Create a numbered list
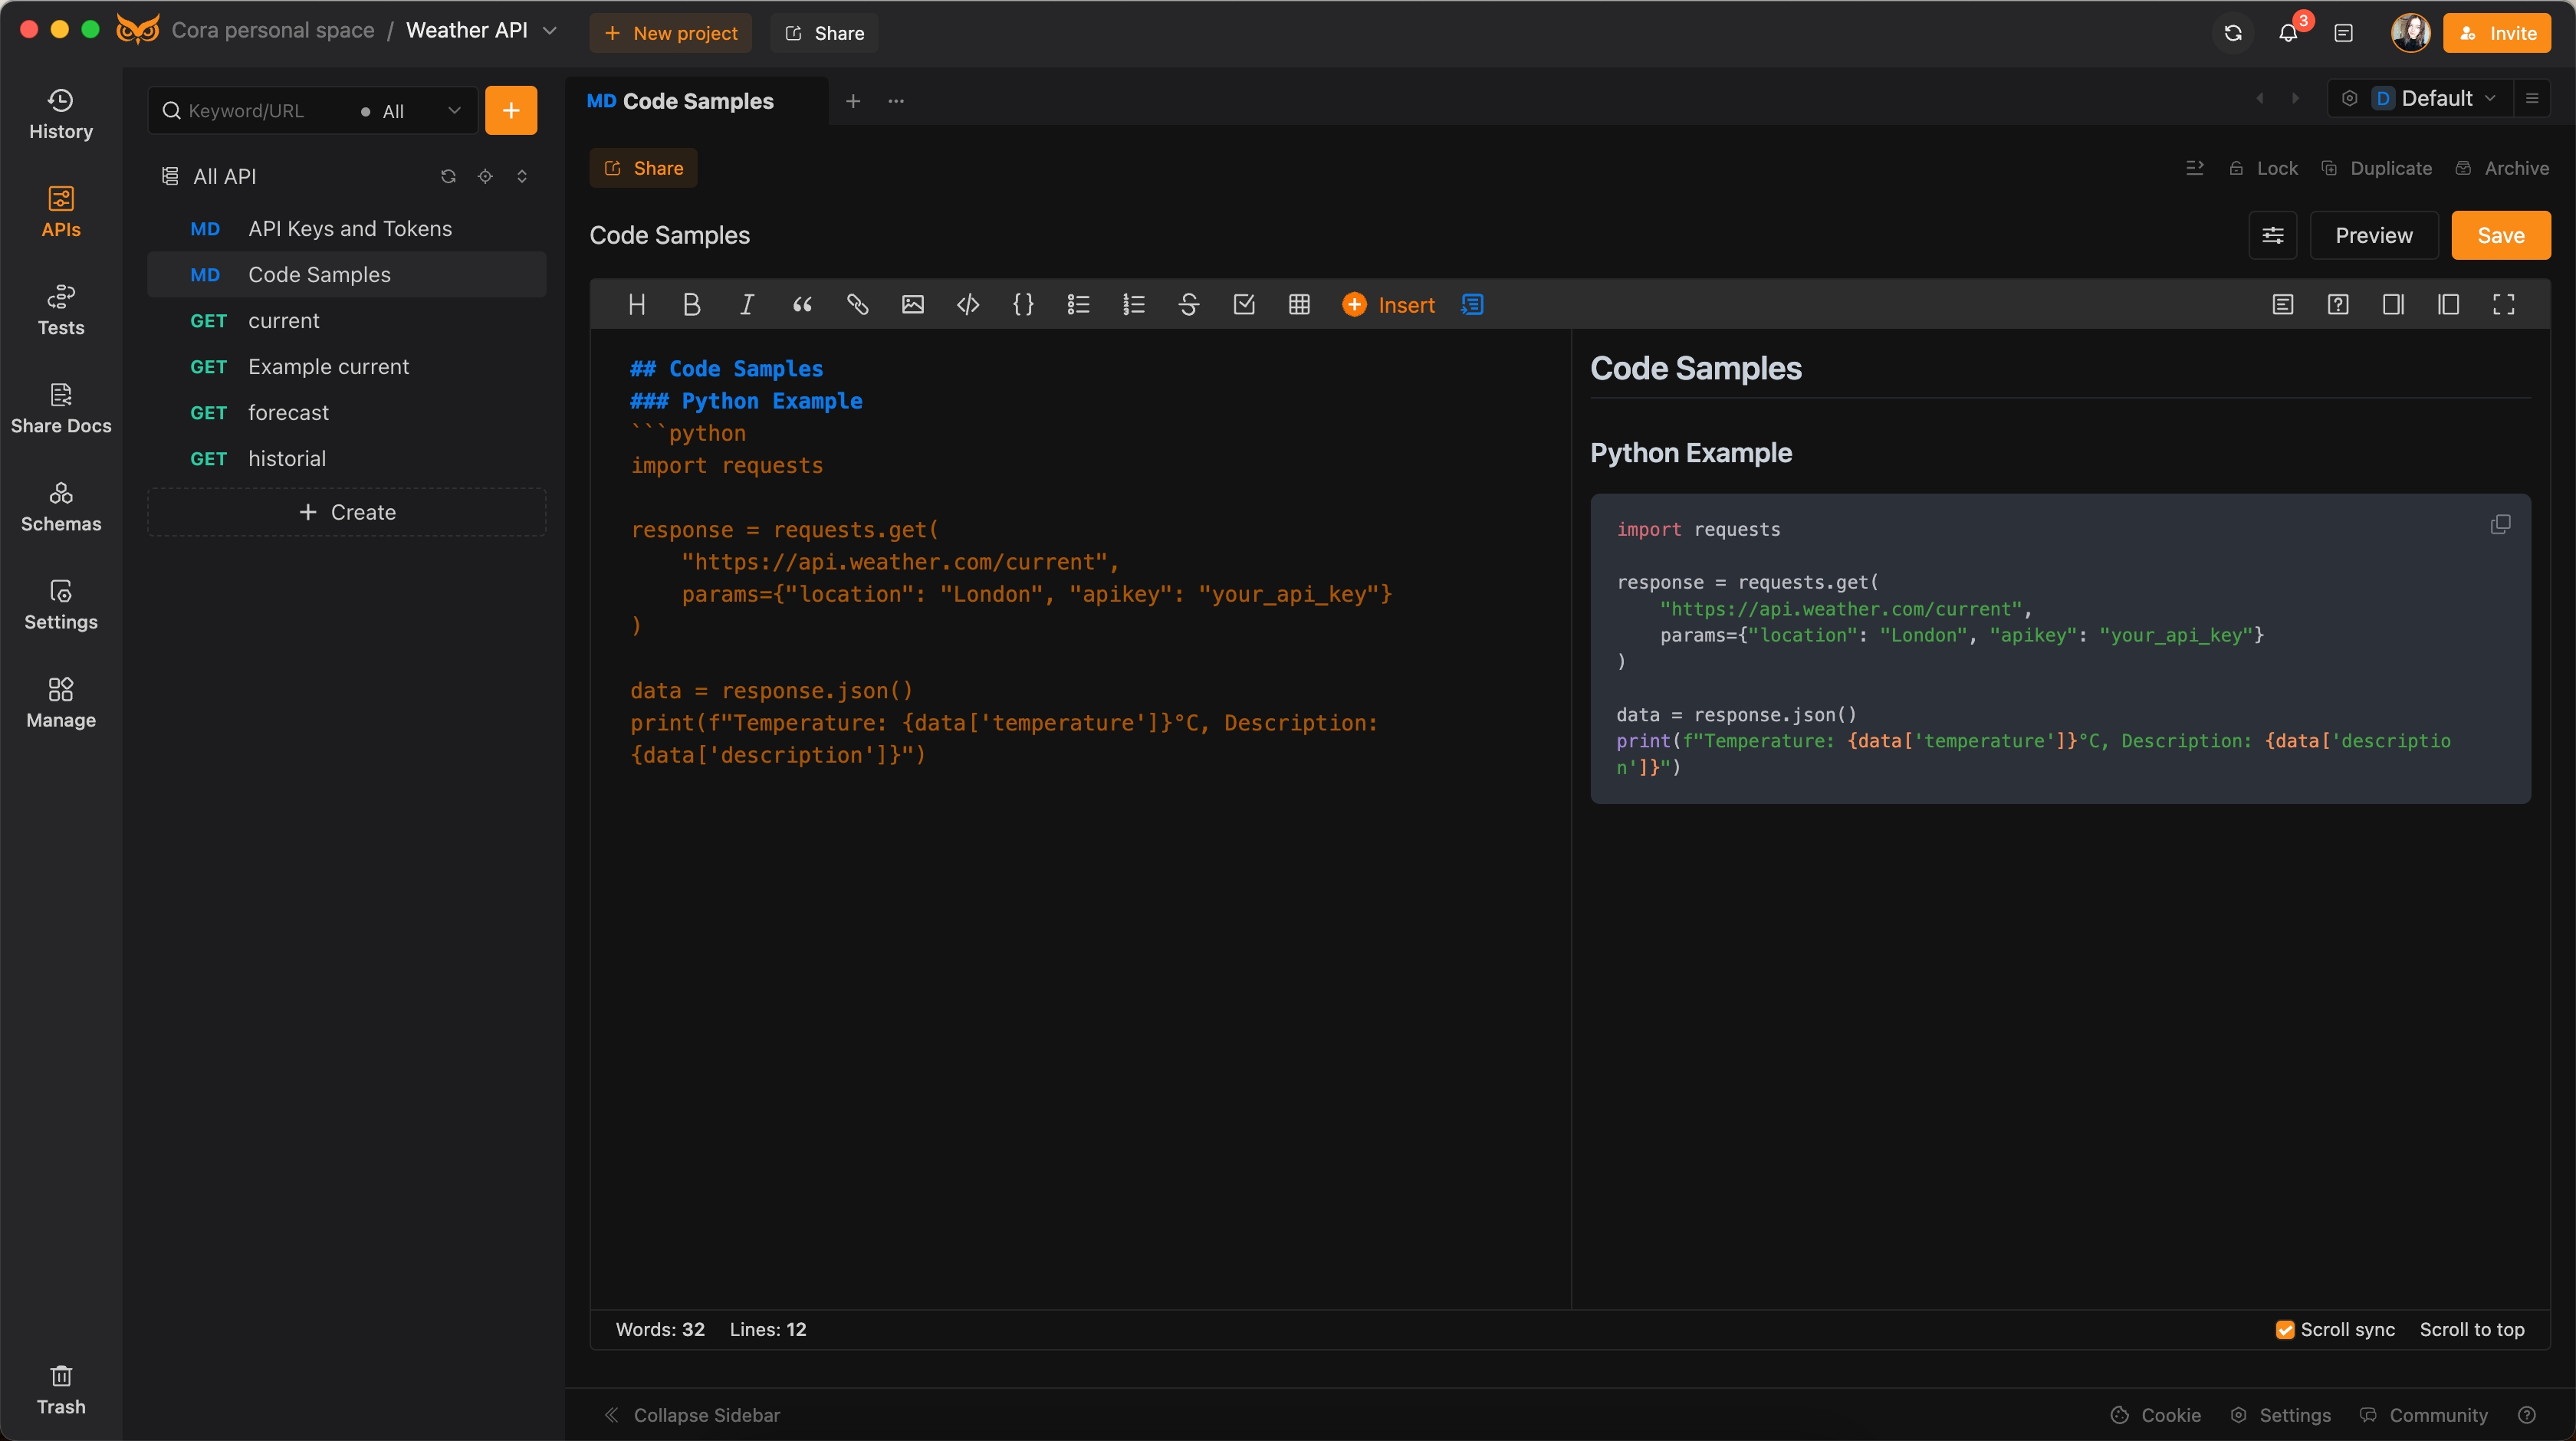Image resolution: width=2576 pixels, height=1441 pixels. [1134, 305]
